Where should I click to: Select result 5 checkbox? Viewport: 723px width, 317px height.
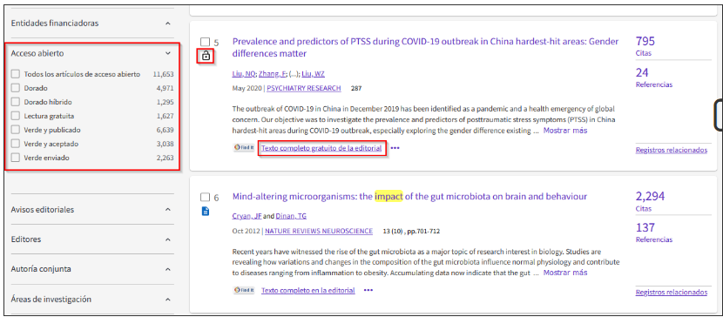coord(206,43)
